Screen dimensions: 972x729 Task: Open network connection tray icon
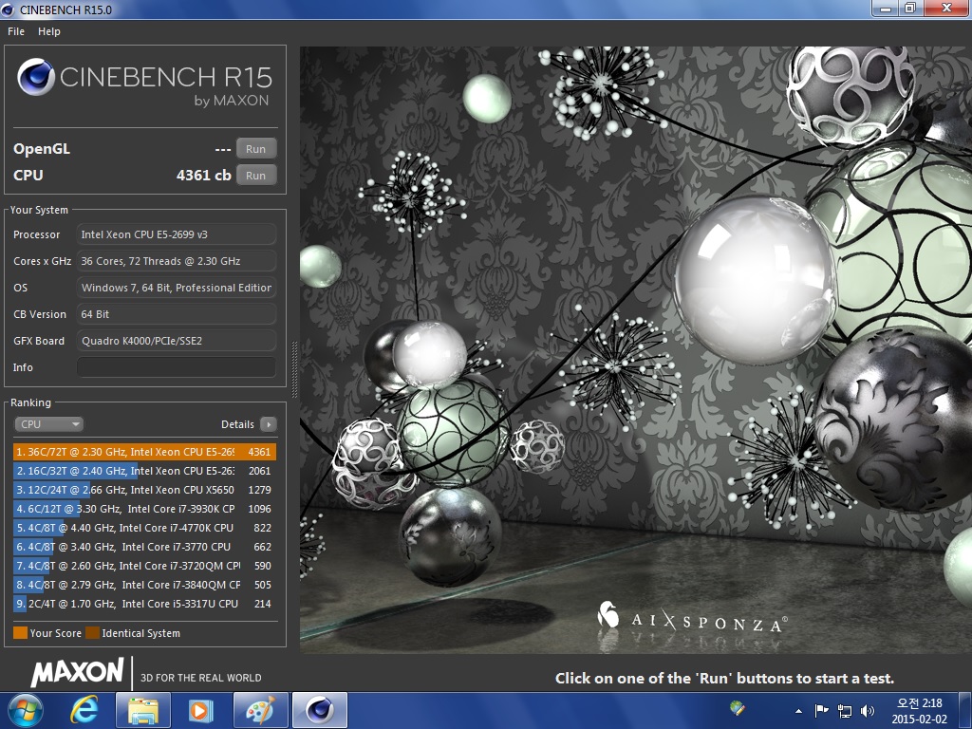tap(844, 711)
